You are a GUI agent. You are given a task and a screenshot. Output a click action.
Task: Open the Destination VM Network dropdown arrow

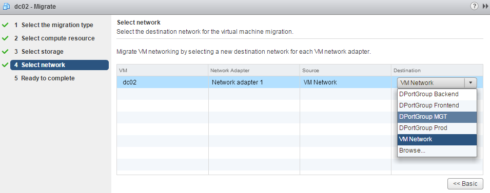click(471, 83)
